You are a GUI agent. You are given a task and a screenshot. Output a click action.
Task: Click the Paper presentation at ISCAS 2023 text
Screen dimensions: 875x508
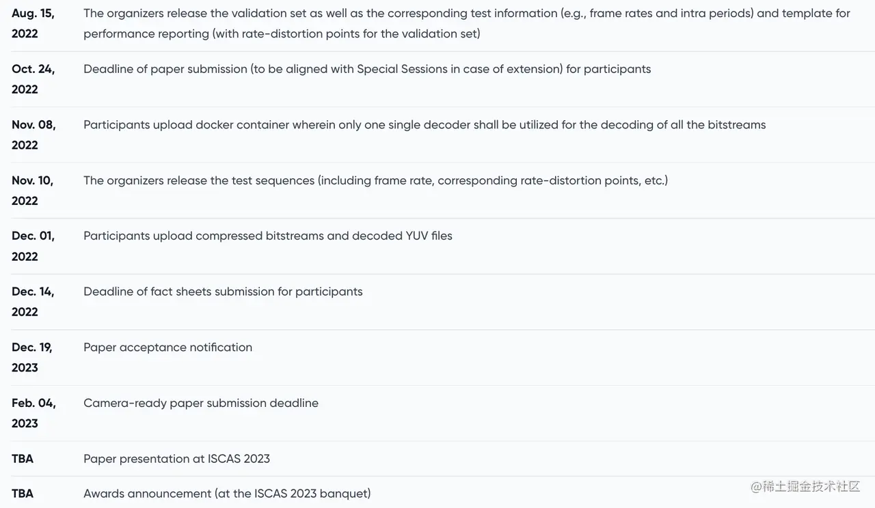(x=176, y=459)
